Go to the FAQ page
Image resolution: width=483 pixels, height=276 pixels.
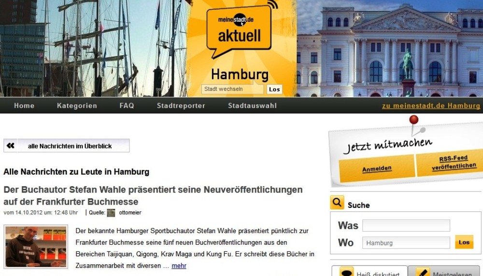pyautogui.click(x=127, y=106)
